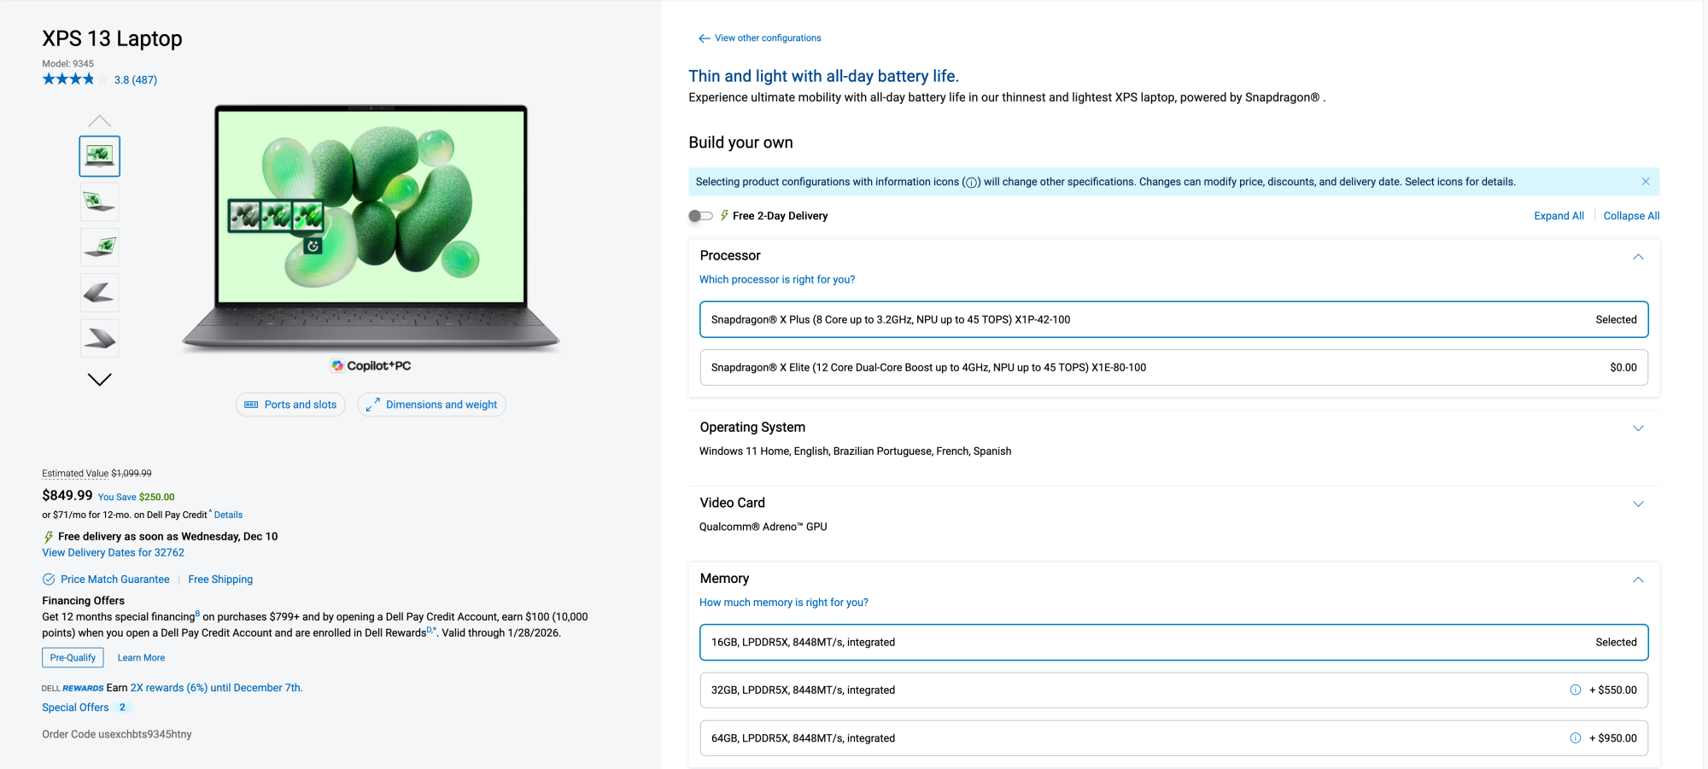Expand the Video Card section
The image size is (1708, 769).
point(1638,504)
